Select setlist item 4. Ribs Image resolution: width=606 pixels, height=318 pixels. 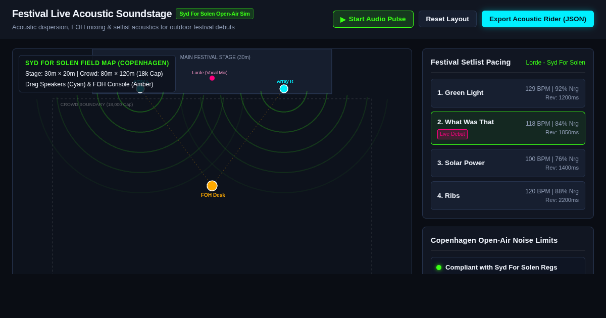(x=508, y=196)
